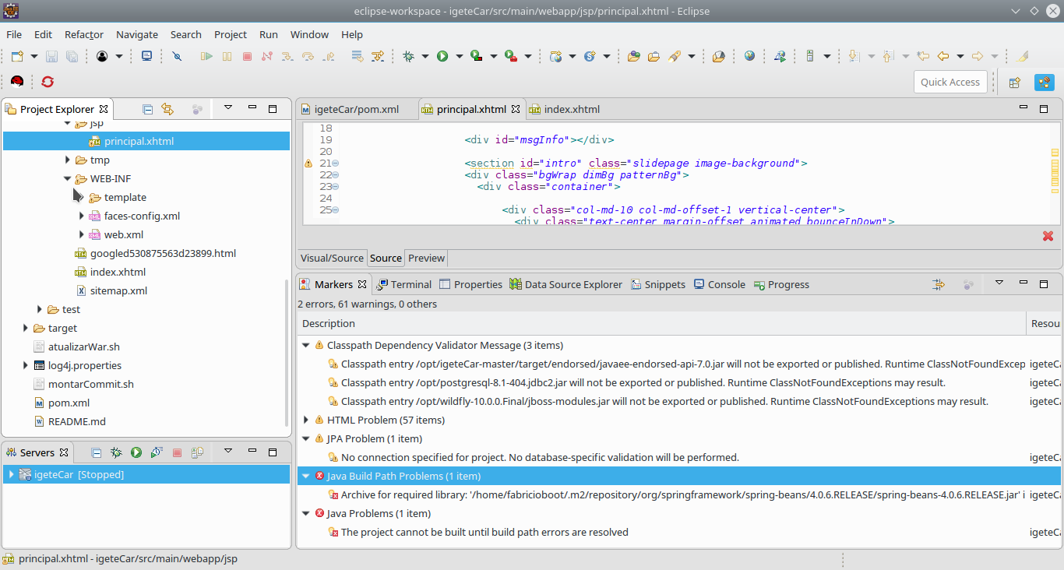Open the web browser globe icon
Image resolution: width=1064 pixels, height=570 pixels.
749,56
